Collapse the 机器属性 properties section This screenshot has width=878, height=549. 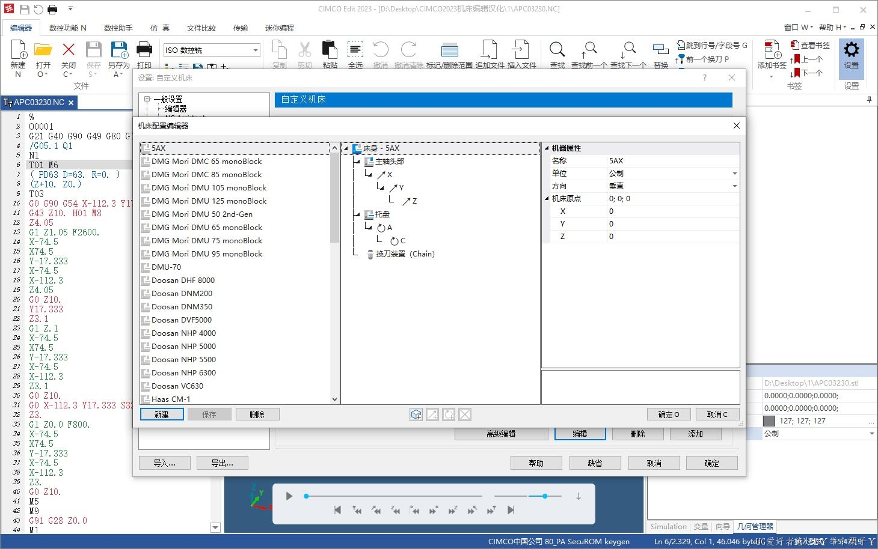pyautogui.click(x=547, y=148)
